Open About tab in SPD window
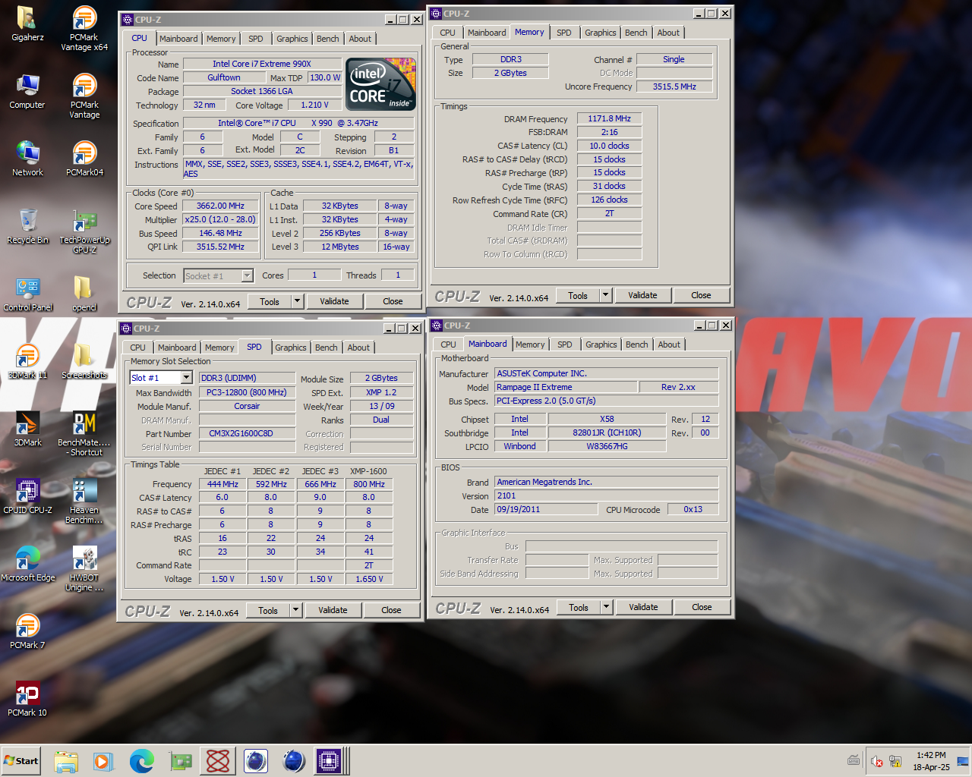The width and height of the screenshot is (972, 777). [358, 348]
